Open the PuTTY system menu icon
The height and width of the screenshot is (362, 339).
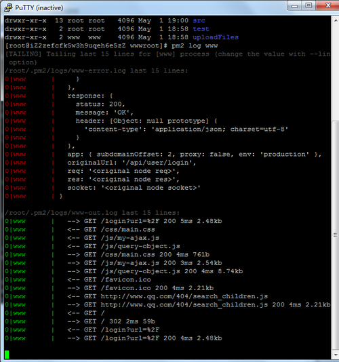tap(8, 7)
